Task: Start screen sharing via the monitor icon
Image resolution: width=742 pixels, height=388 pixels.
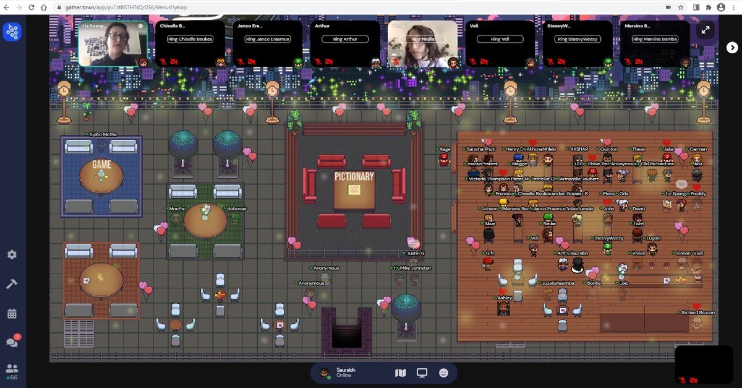Action: point(422,373)
